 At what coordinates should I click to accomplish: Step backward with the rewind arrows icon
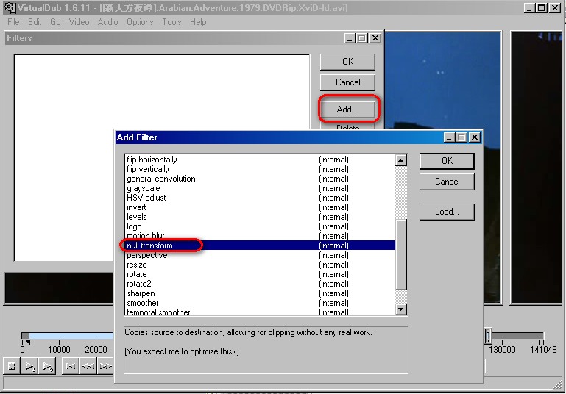point(88,367)
